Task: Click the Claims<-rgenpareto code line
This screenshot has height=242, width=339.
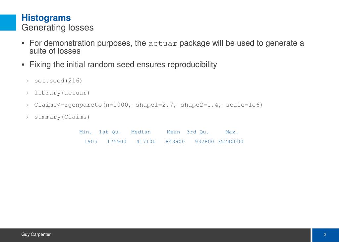Action: (x=148, y=105)
